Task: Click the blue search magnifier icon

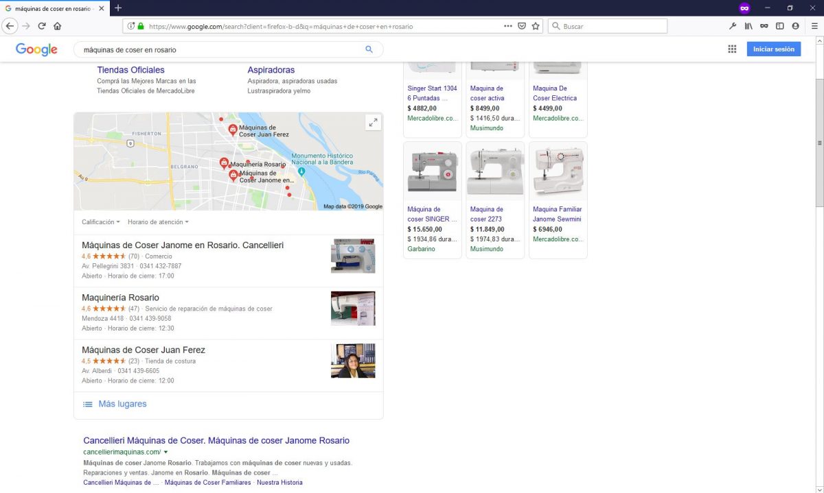Action: click(x=369, y=49)
